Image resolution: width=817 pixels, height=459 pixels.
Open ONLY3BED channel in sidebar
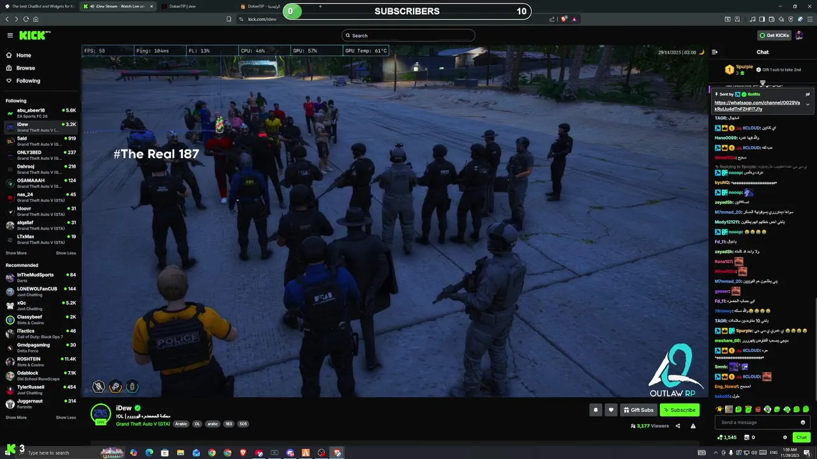41,155
